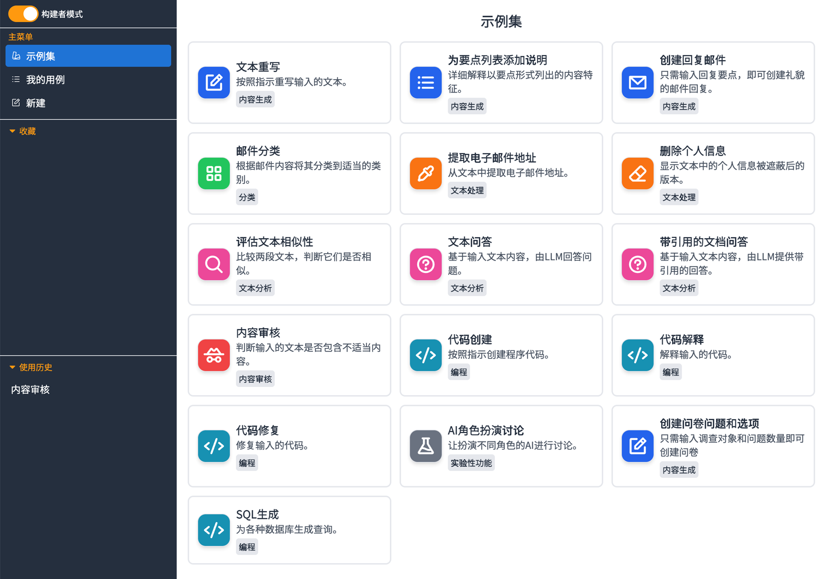Click the code icon for 代码解释
The image size is (822, 579).
coord(637,355)
